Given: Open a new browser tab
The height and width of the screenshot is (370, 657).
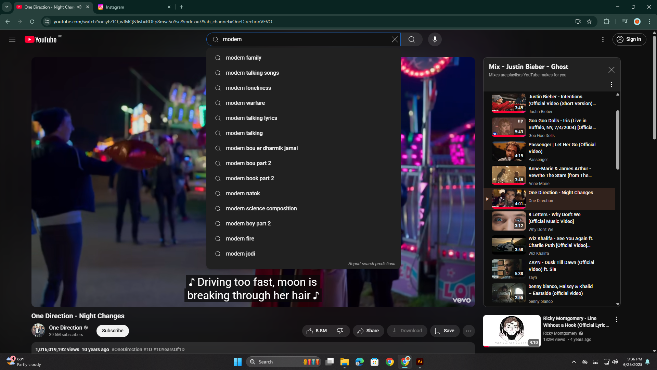Looking at the screenshot, I should click(181, 7).
